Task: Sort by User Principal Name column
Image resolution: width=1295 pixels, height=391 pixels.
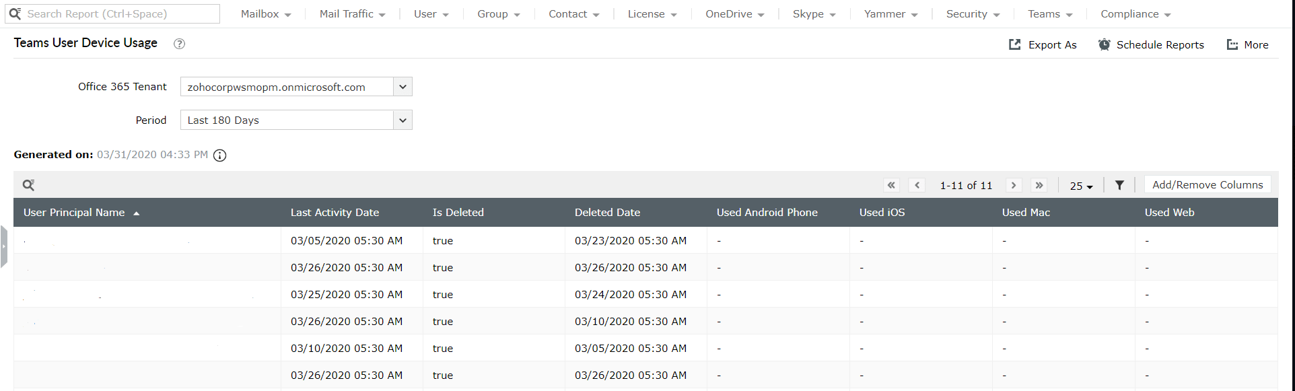Action: point(74,213)
